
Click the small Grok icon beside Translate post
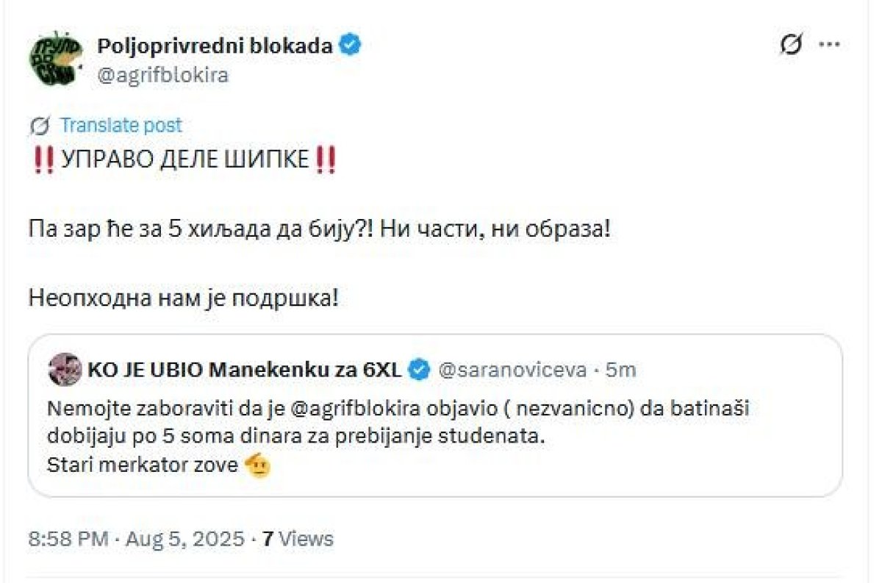pyautogui.click(x=40, y=126)
